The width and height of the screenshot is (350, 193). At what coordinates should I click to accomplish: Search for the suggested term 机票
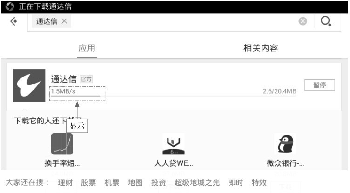[112, 182]
